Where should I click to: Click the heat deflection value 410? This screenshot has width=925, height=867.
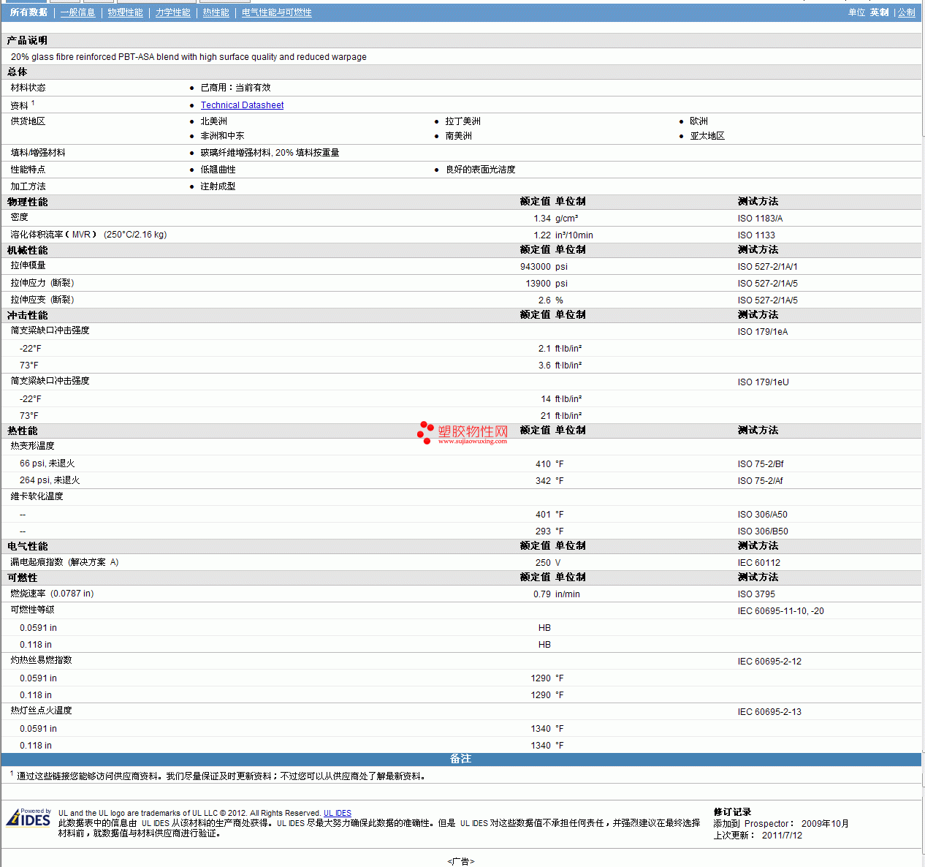point(543,464)
